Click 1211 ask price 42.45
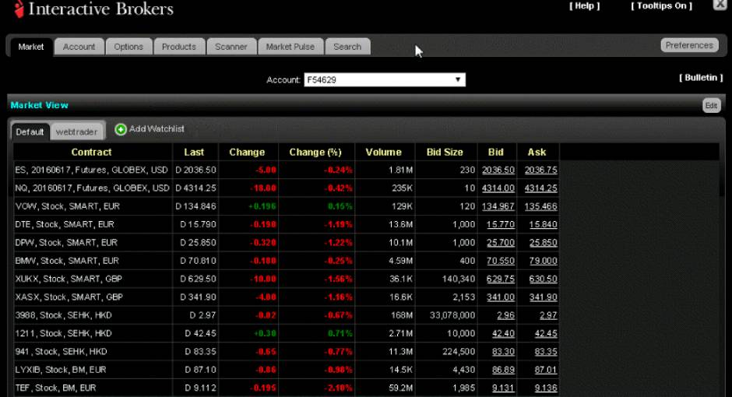Image resolution: width=732 pixels, height=397 pixels. pyautogui.click(x=546, y=334)
